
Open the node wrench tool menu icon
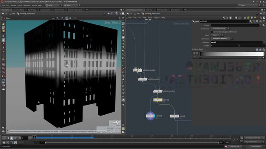point(224,17)
